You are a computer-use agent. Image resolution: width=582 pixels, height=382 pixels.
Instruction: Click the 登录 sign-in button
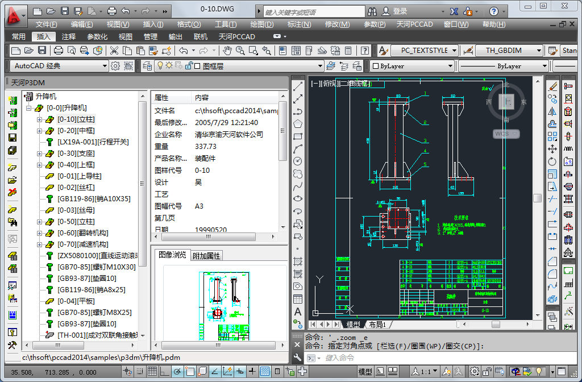400,11
